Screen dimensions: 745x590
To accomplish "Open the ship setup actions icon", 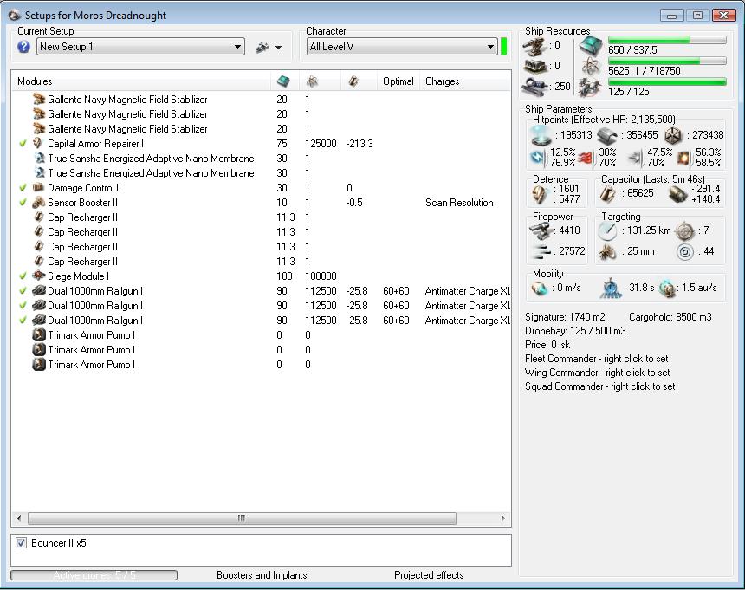I will tap(262, 47).
